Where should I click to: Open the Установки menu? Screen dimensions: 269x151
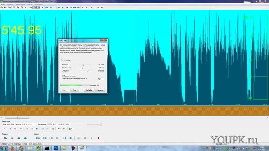click(x=39, y=5)
